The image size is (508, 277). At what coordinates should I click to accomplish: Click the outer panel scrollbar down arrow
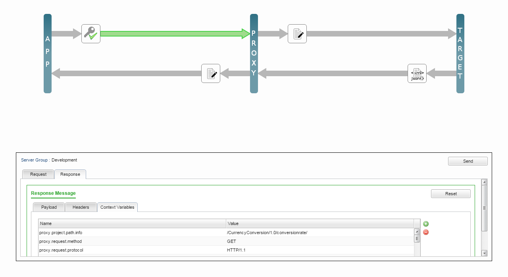484,253
